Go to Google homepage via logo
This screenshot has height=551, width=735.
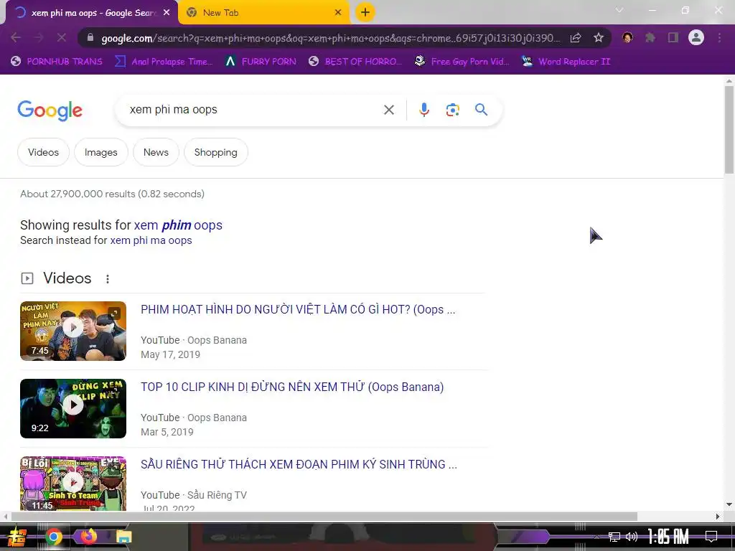(50, 110)
